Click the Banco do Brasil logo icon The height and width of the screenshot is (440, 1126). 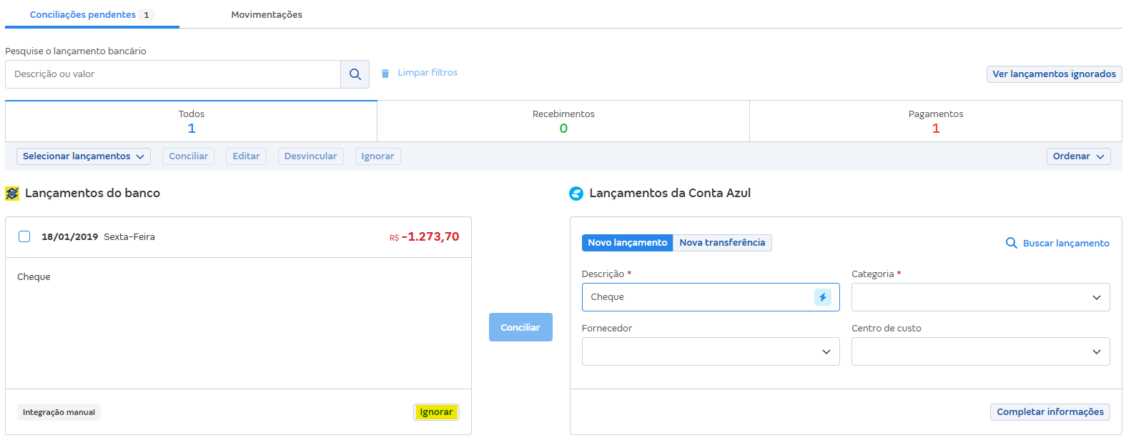pos(12,194)
